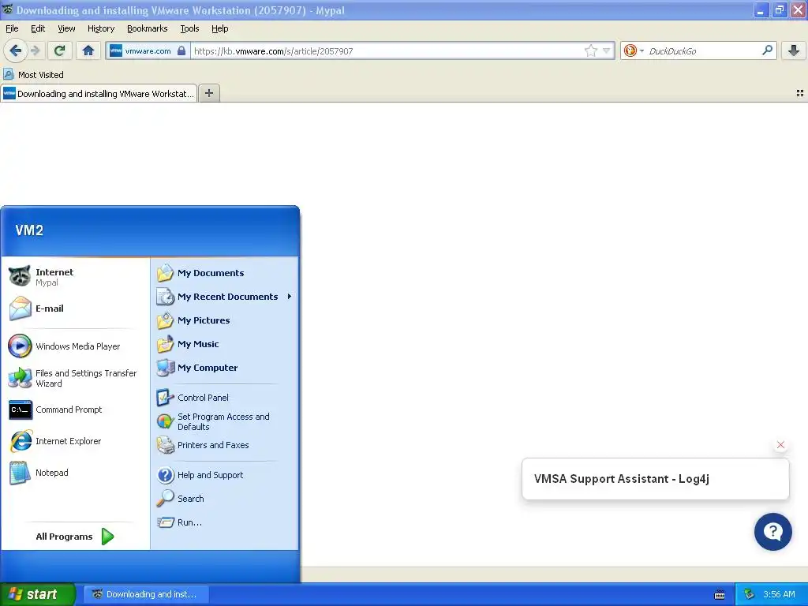
Task: Open Command Prompt
Action: click(x=75, y=410)
